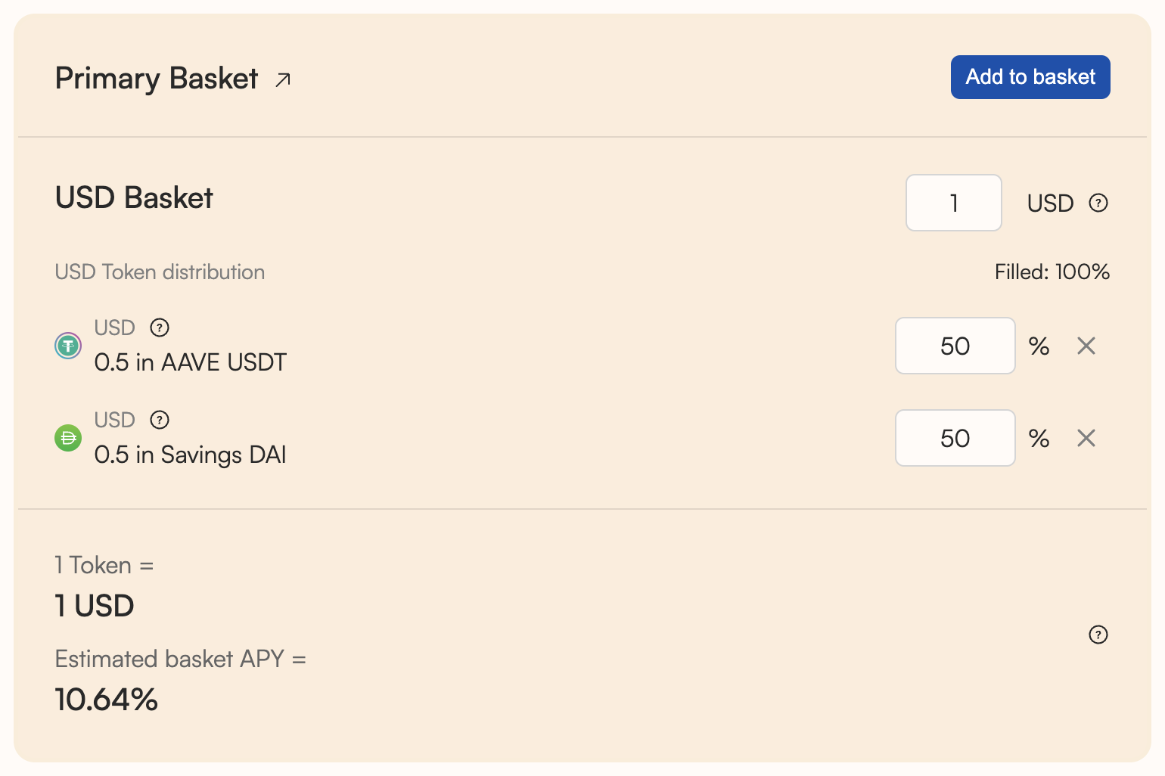Remove Savings DAI from the basket

click(x=1086, y=438)
